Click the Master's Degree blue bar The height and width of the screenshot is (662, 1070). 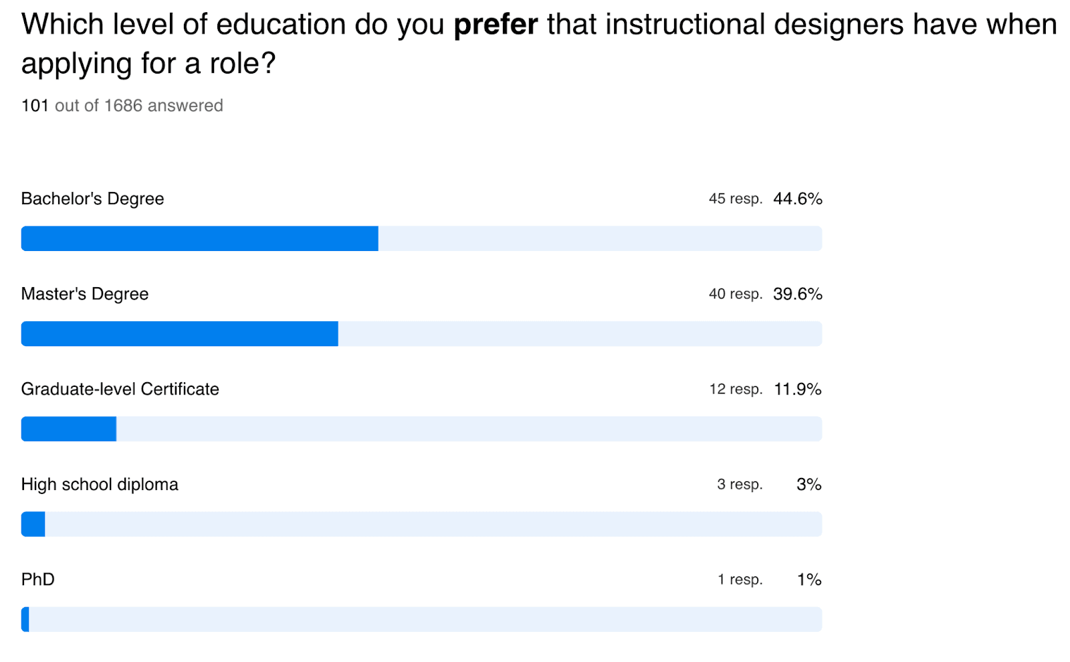tap(180, 334)
